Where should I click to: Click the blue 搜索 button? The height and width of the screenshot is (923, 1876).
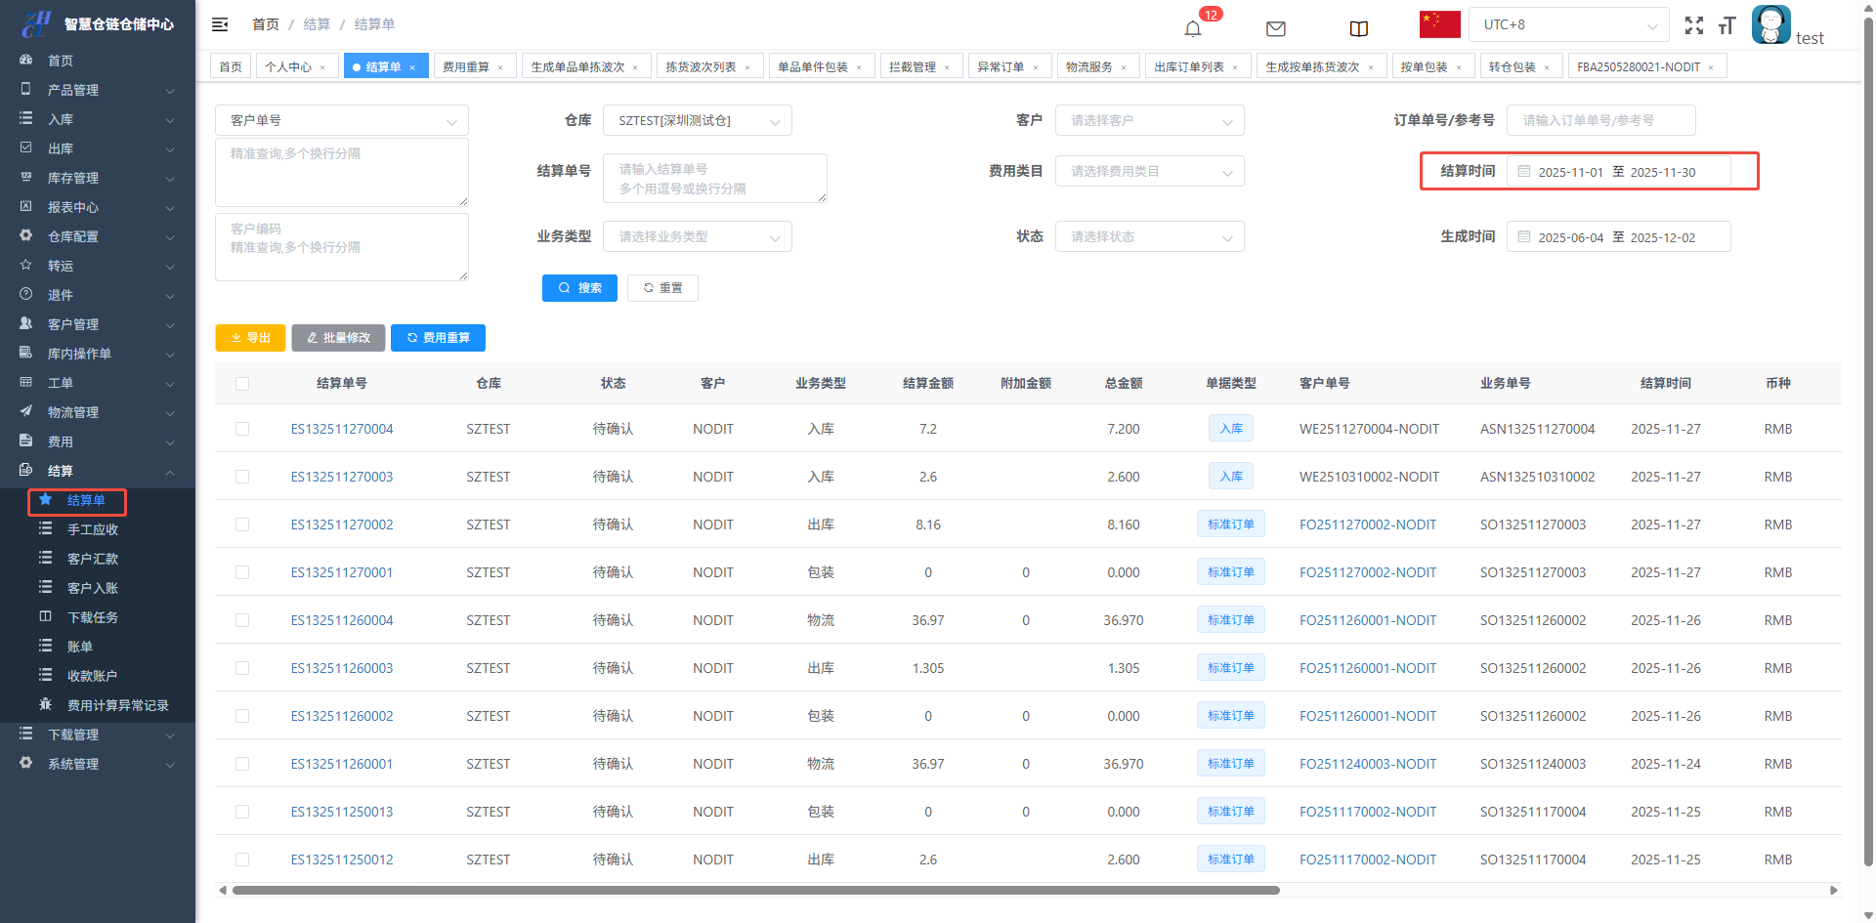pyautogui.click(x=579, y=288)
